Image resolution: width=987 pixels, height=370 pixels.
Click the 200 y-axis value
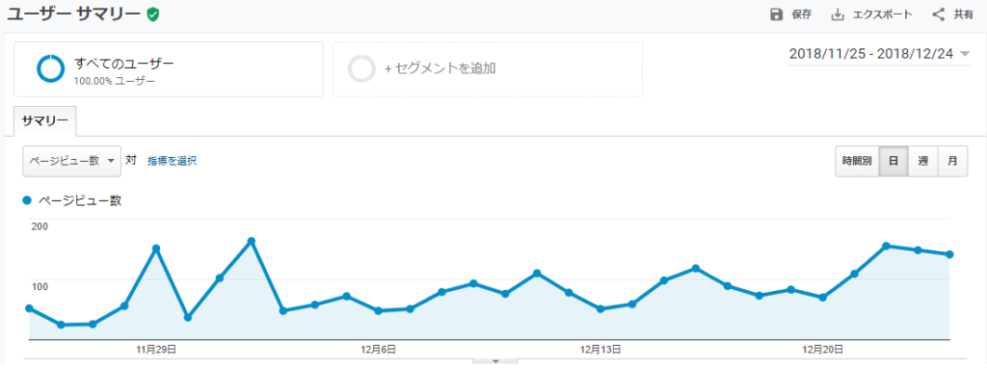point(40,226)
